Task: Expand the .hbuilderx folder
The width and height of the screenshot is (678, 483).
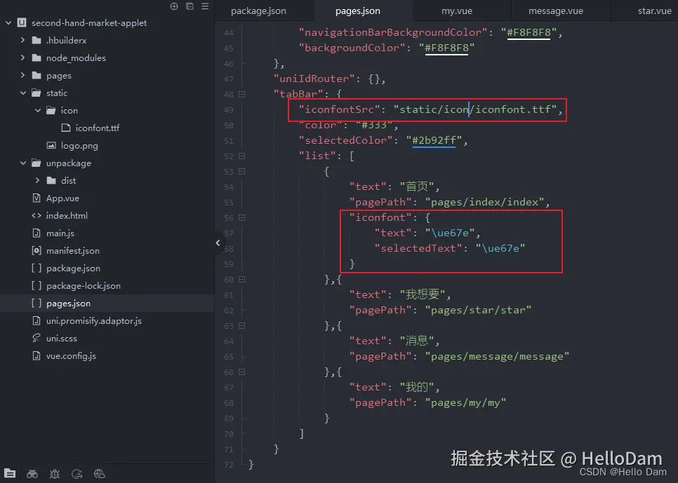Action: (x=22, y=40)
